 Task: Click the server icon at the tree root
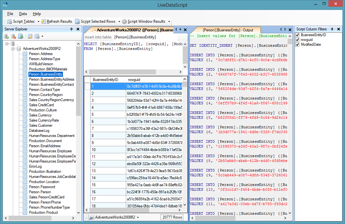coord(13,44)
